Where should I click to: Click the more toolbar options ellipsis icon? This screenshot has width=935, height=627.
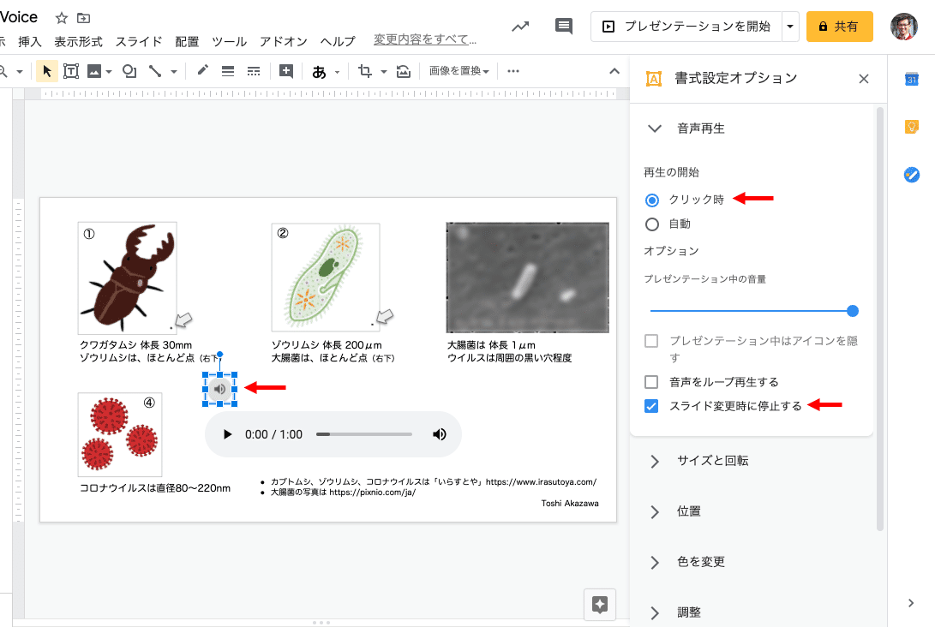[x=512, y=70]
